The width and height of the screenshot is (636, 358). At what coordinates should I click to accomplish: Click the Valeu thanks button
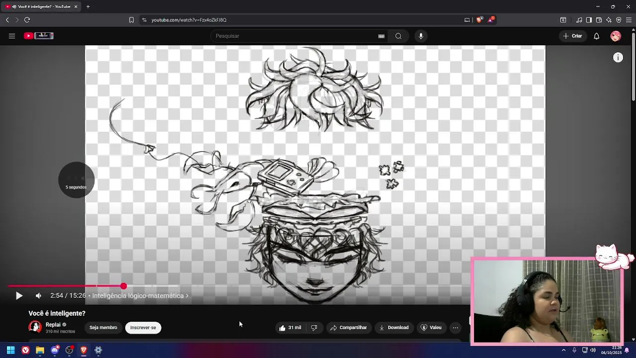pos(431,328)
